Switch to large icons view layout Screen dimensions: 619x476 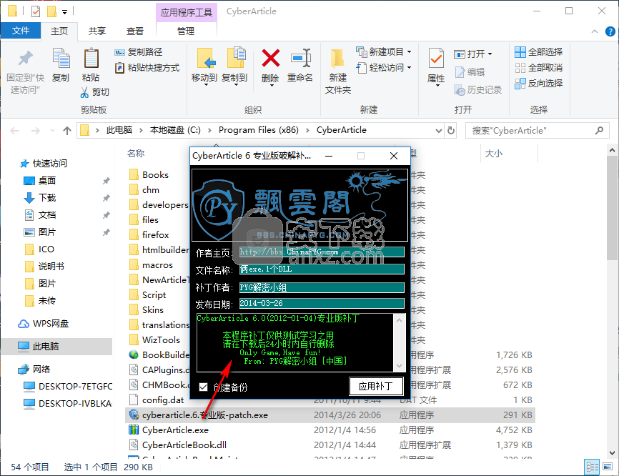tap(608, 467)
